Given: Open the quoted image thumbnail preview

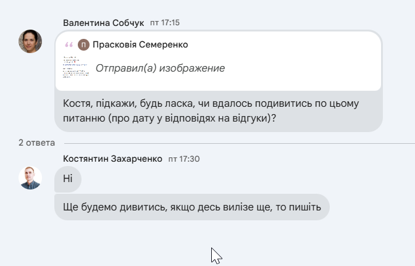Looking at the screenshot, I should click(x=76, y=67).
